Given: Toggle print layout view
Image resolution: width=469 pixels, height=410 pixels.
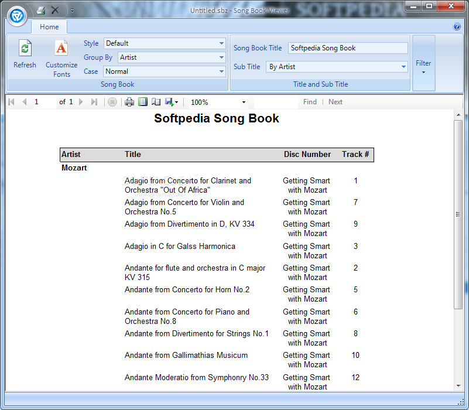Looking at the screenshot, I should (143, 102).
